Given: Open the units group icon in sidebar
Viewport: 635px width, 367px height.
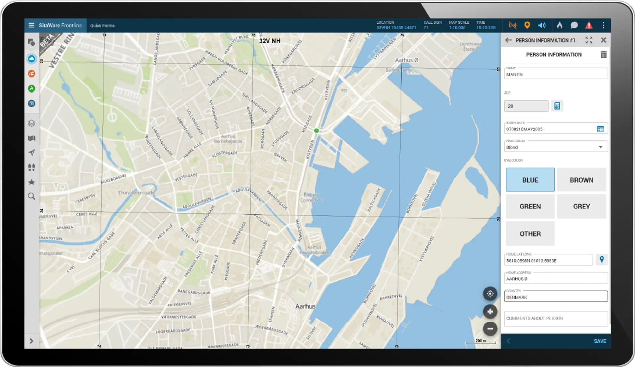Looking at the screenshot, I should (31, 167).
